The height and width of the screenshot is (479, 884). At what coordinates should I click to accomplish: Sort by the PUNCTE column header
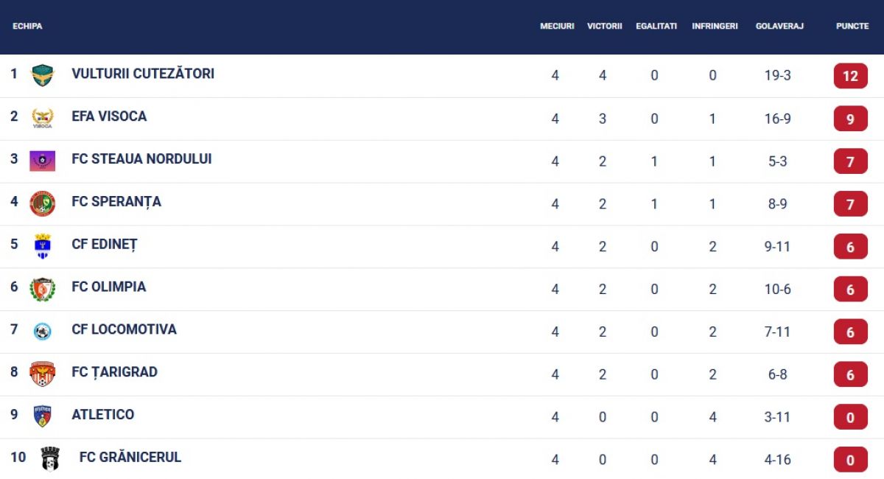[852, 26]
